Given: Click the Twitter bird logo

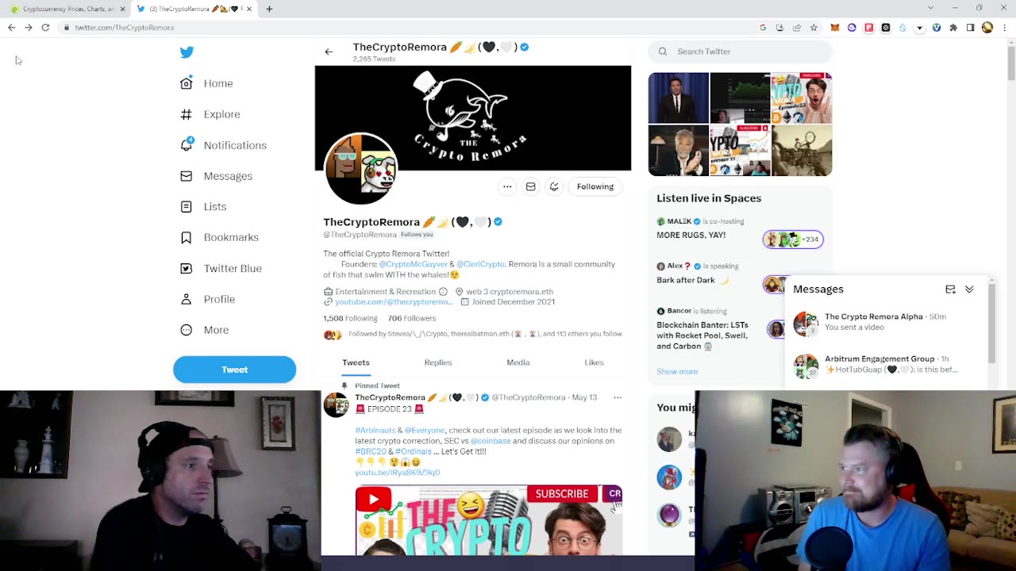Looking at the screenshot, I should click(187, 52).
